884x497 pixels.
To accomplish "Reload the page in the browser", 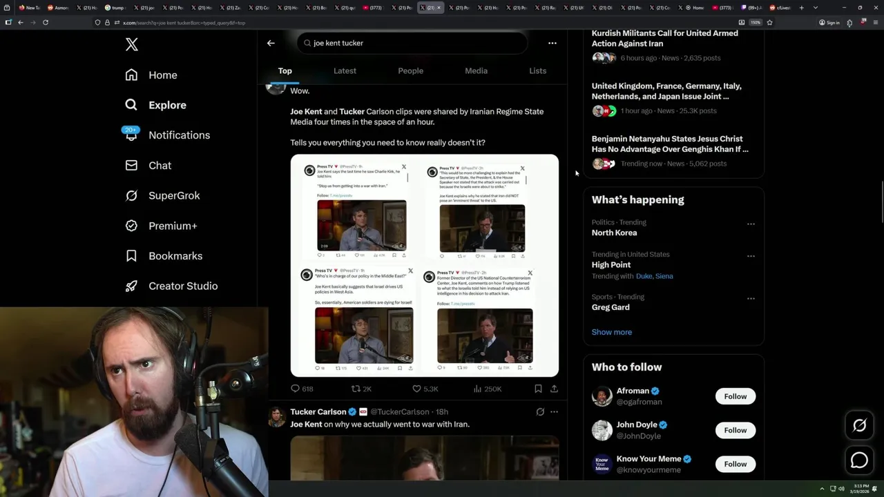I will click(46, 23).
